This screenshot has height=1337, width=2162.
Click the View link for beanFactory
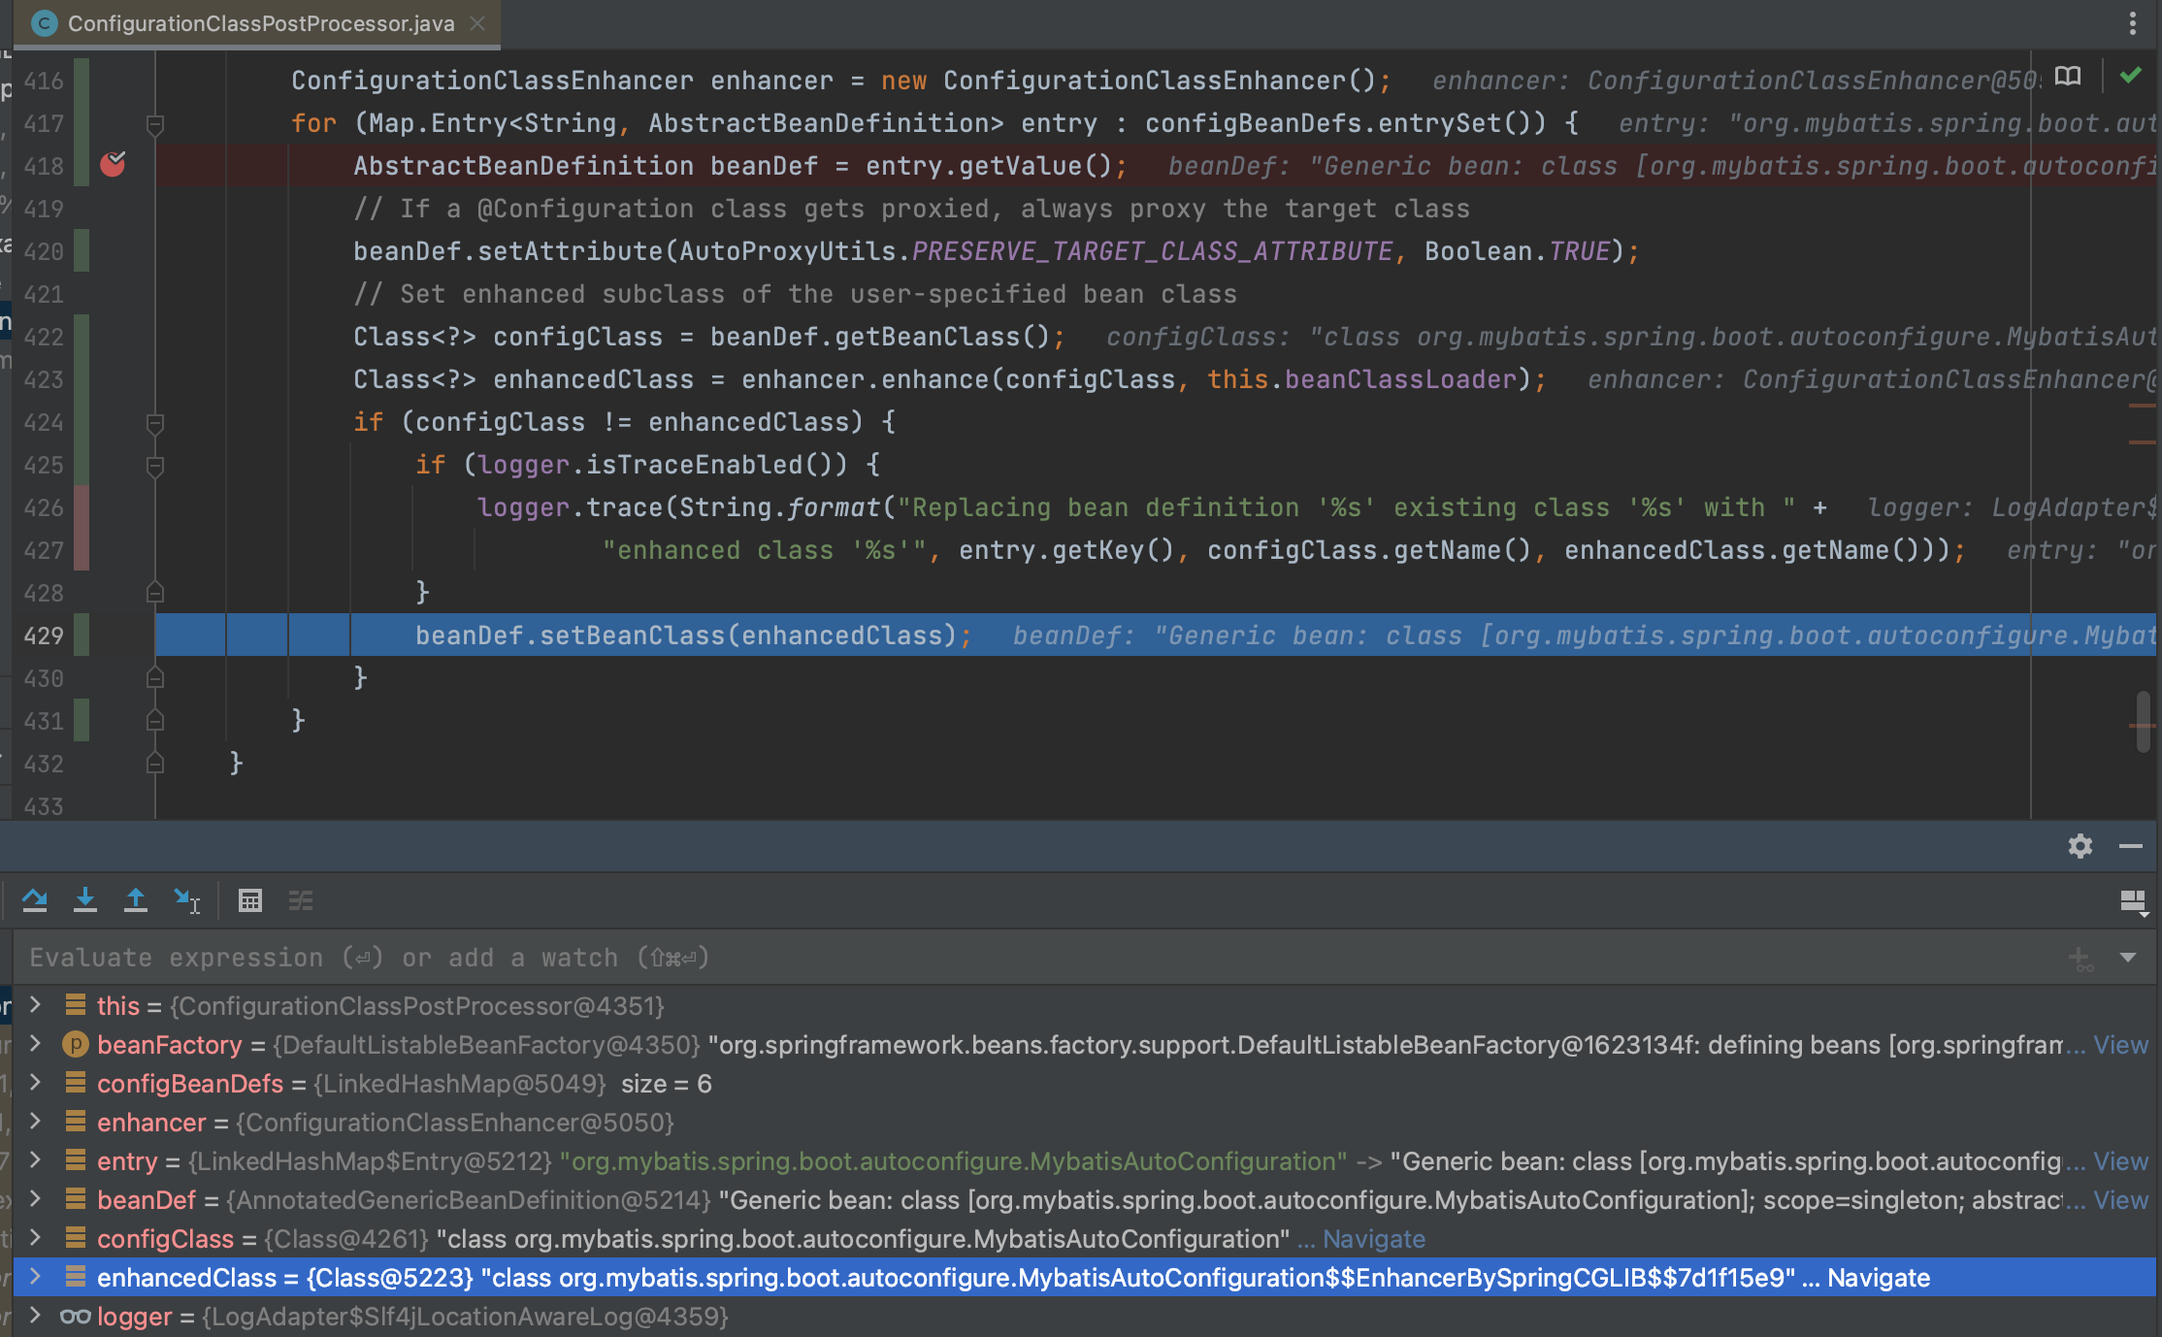point(2120,1045)
